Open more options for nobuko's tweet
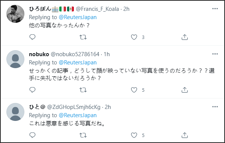The image size is (225, 143). 215,54
